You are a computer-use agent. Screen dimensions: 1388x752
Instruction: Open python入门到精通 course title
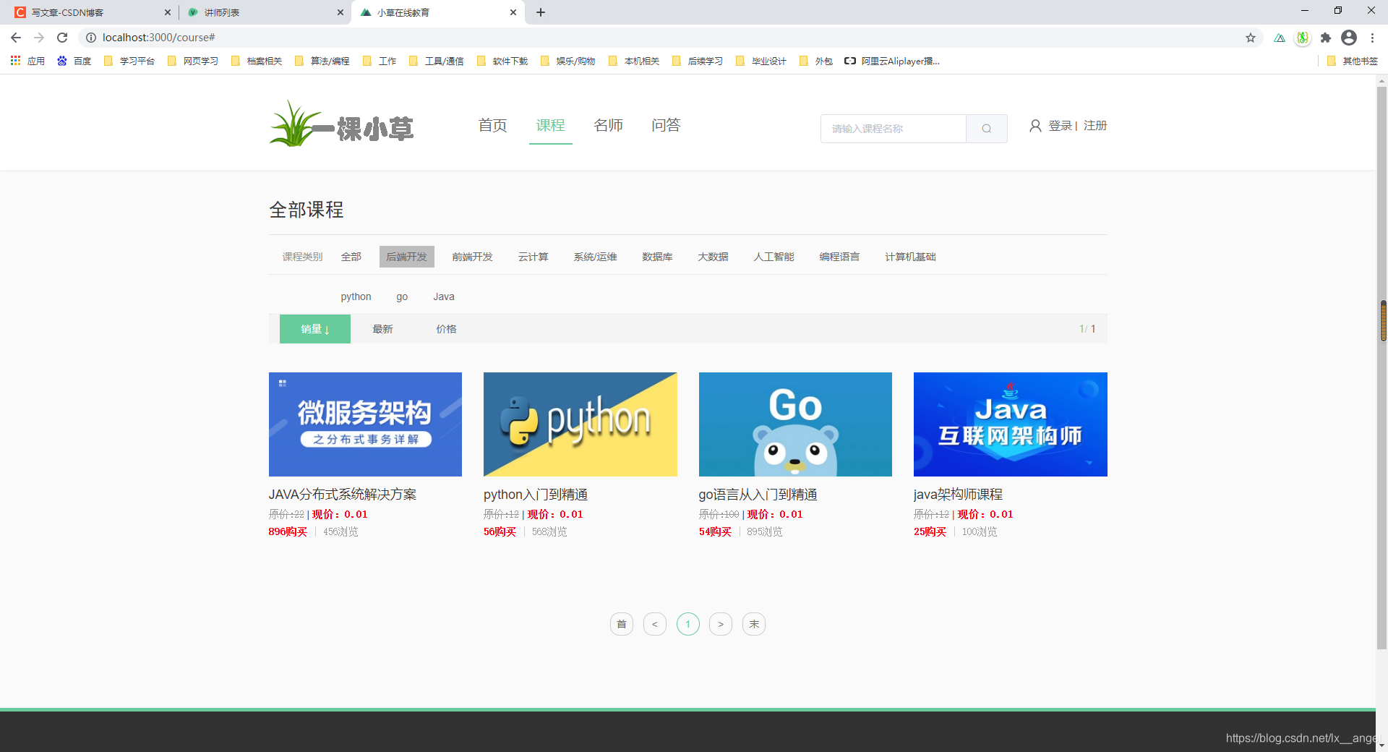(536, 495)
